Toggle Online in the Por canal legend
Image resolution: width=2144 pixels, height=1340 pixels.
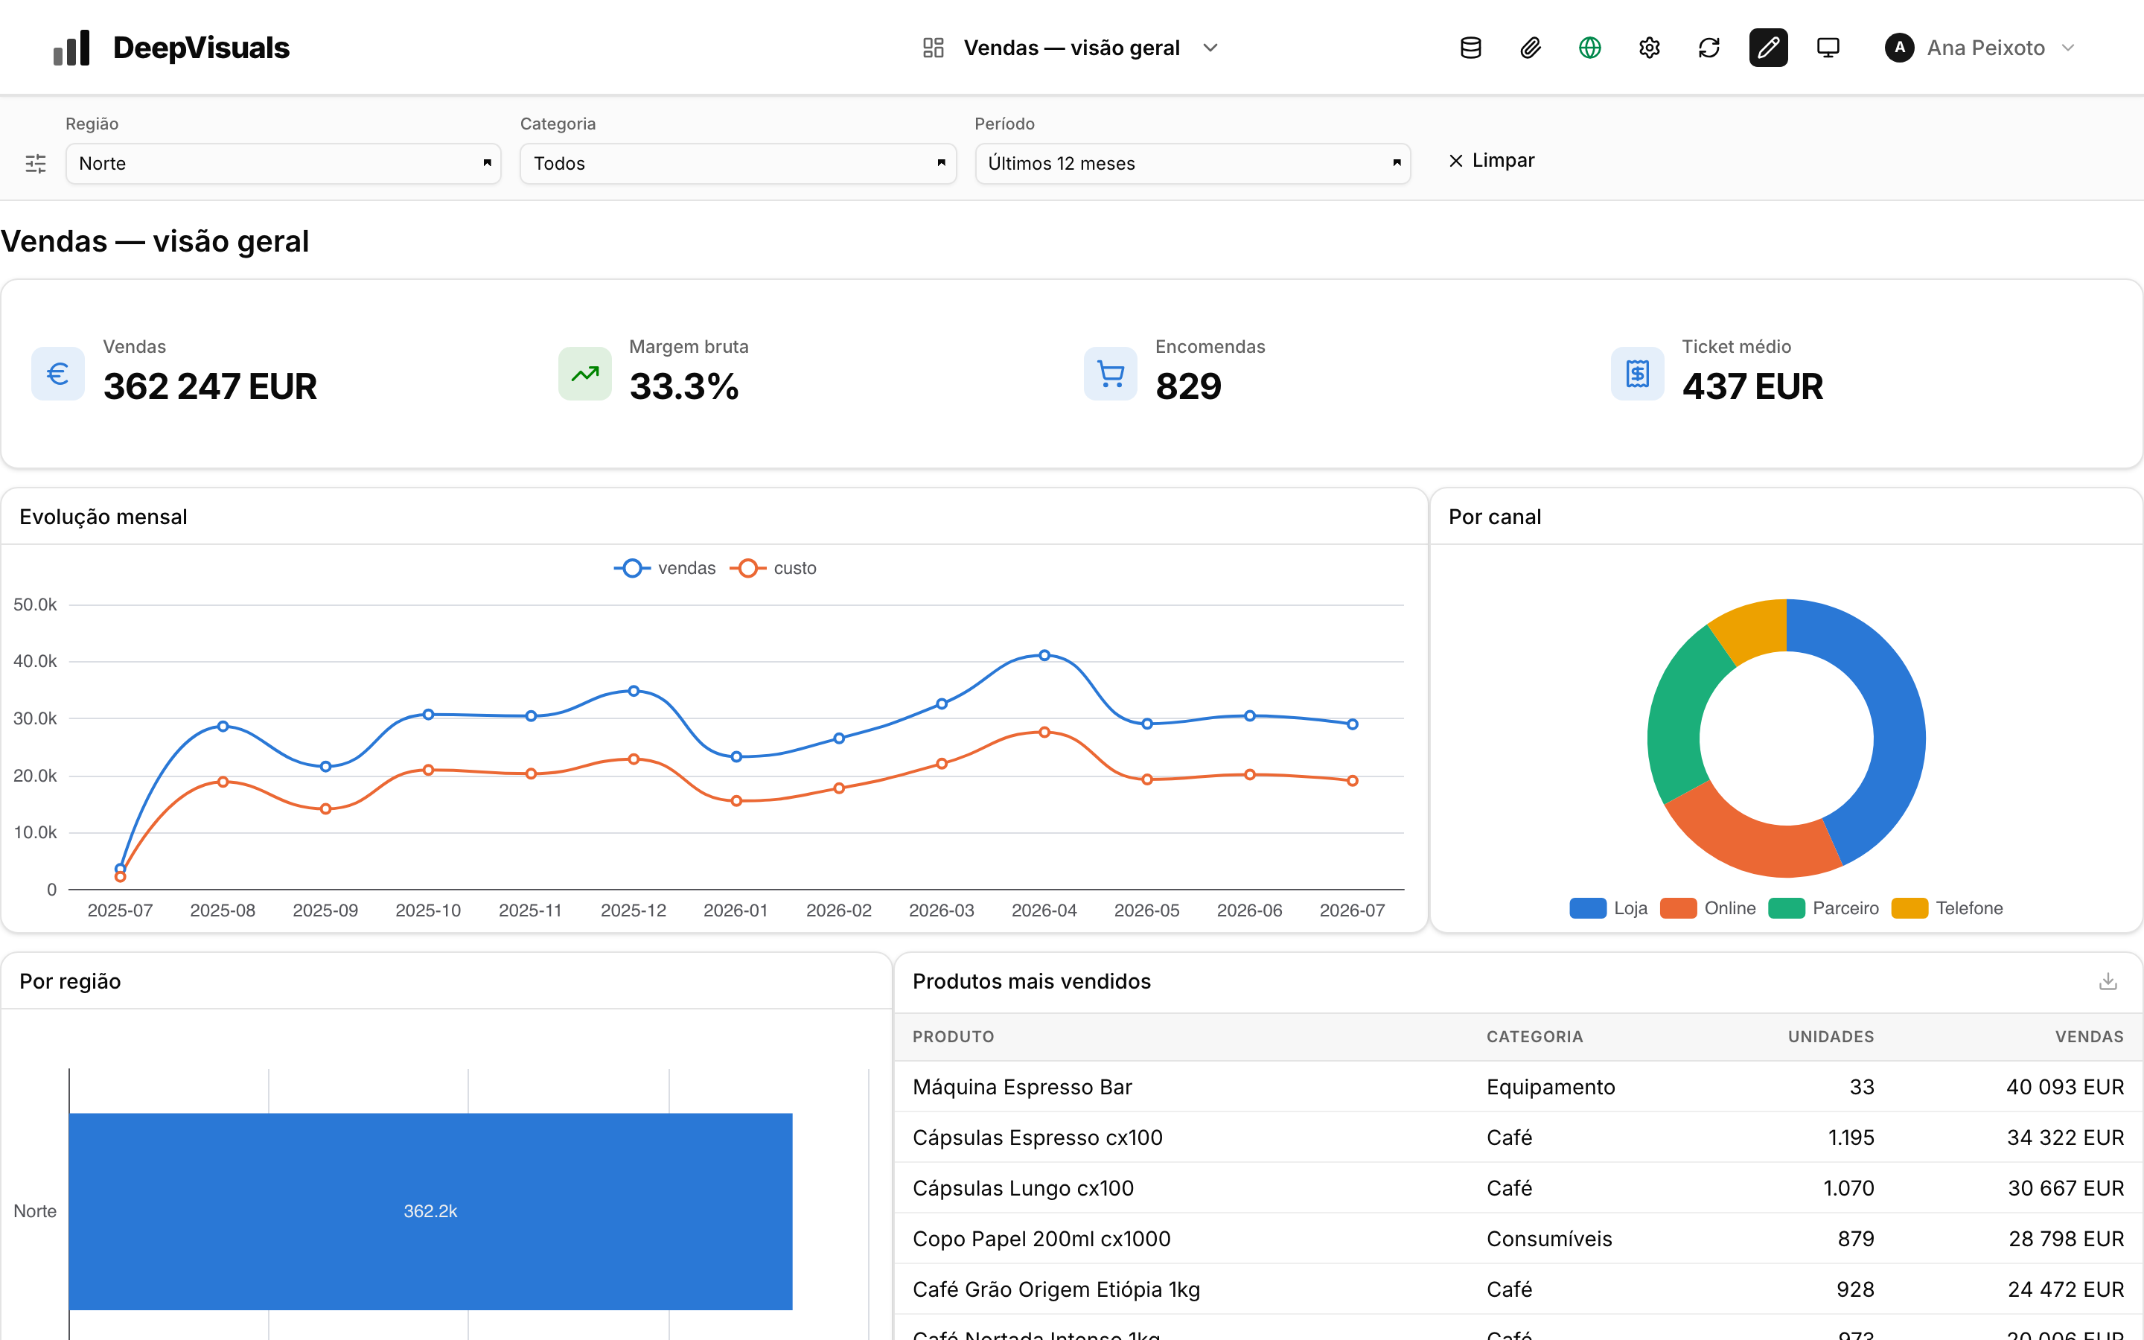(1707, 908)
